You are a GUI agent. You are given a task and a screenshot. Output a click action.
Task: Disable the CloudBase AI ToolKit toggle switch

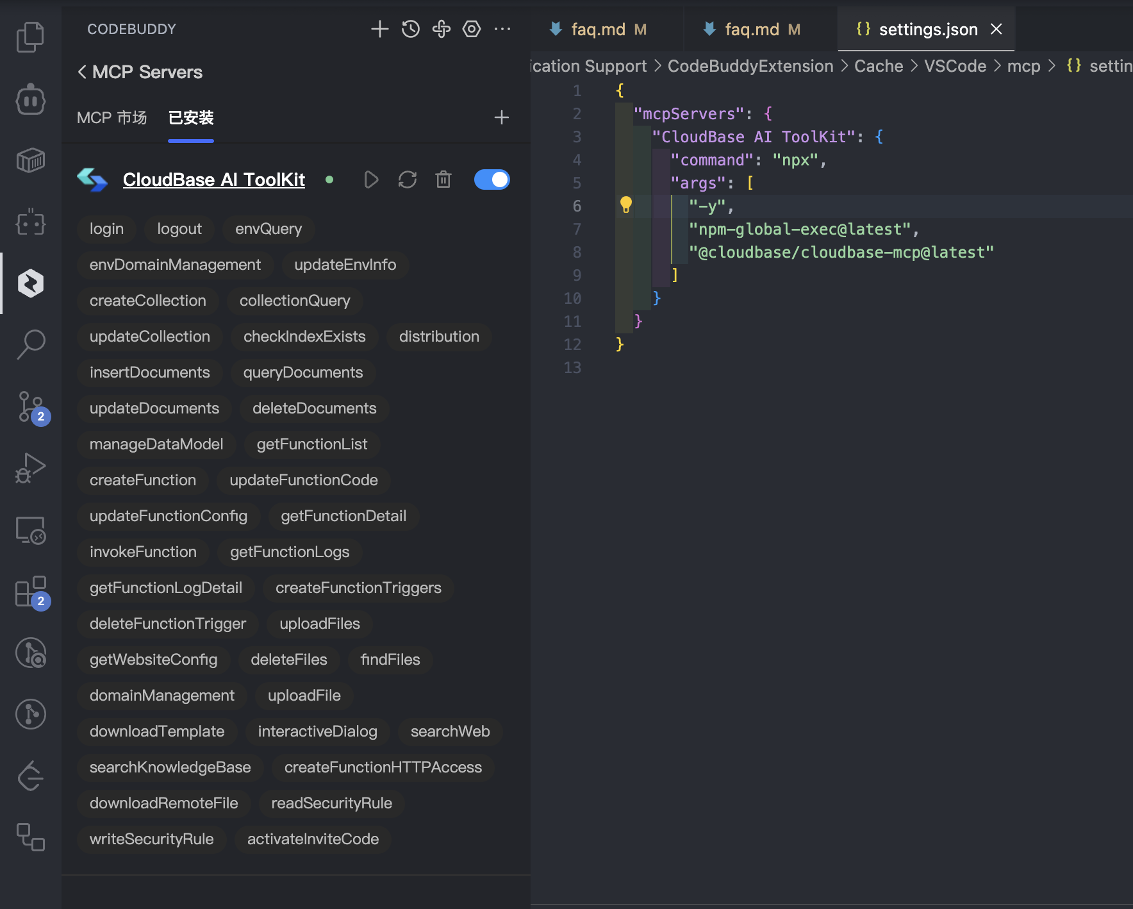[x=492, y=179]
